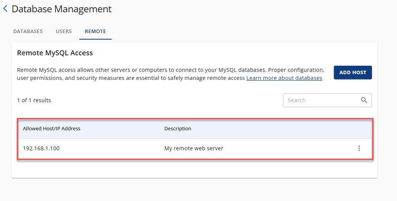Click the Description column header
The width and height of the screenshot is (397, 201).
[x=178, y=128]
